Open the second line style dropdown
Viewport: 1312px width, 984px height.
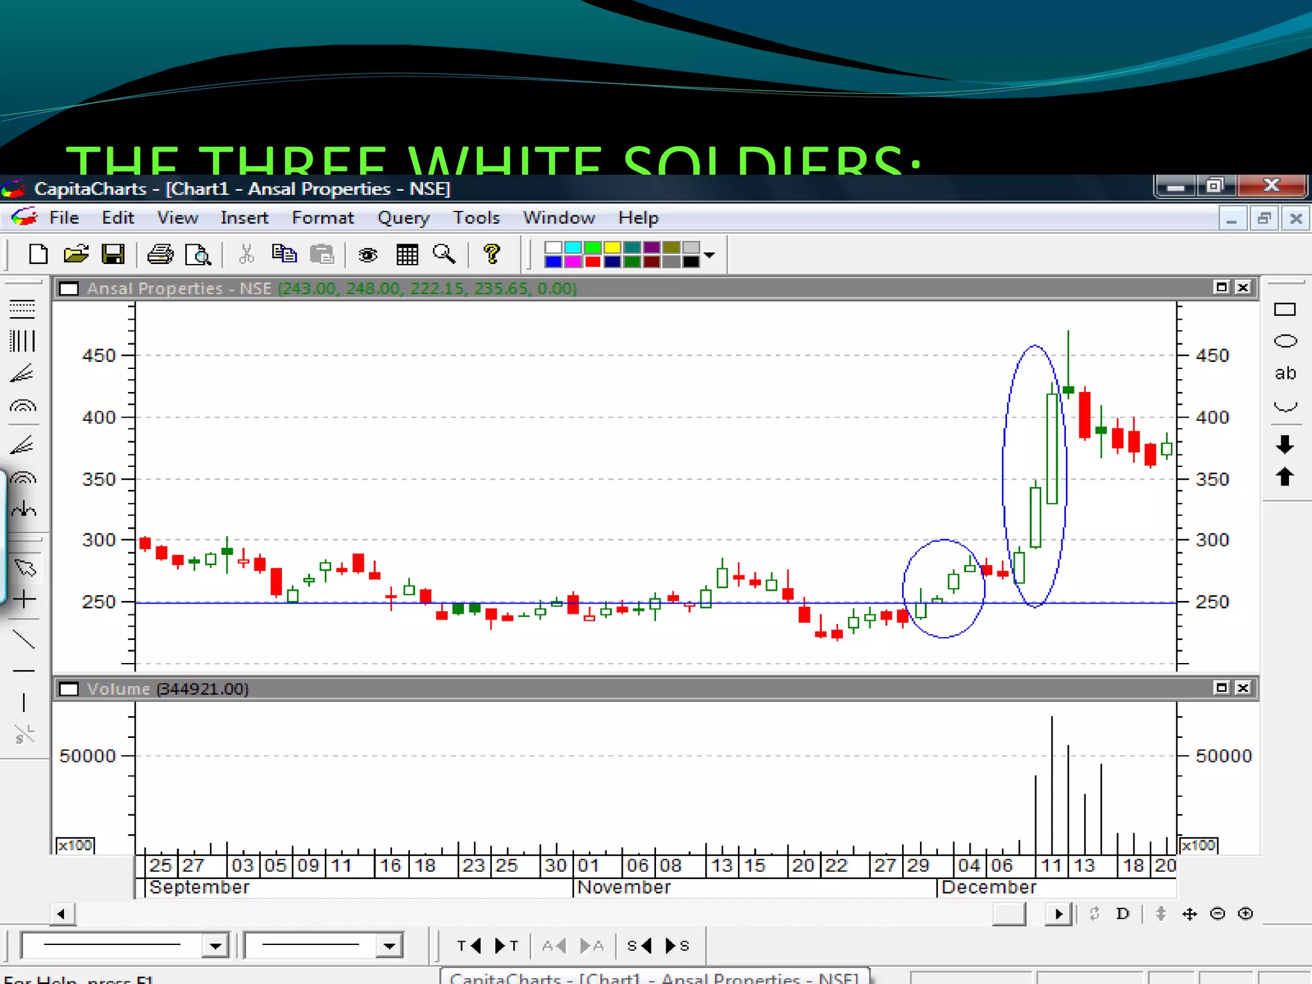coord(389,946)
